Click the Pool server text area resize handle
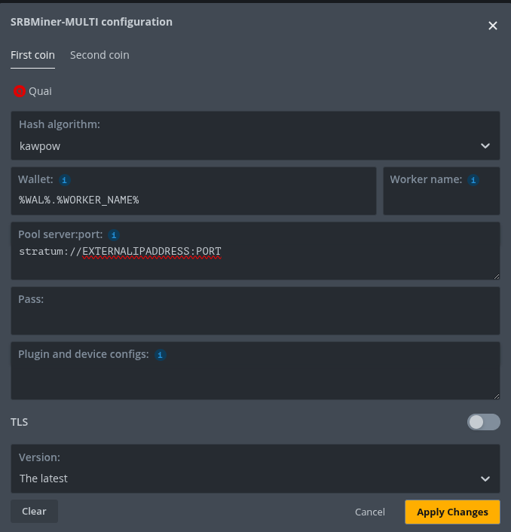 (x=497, y=277)
